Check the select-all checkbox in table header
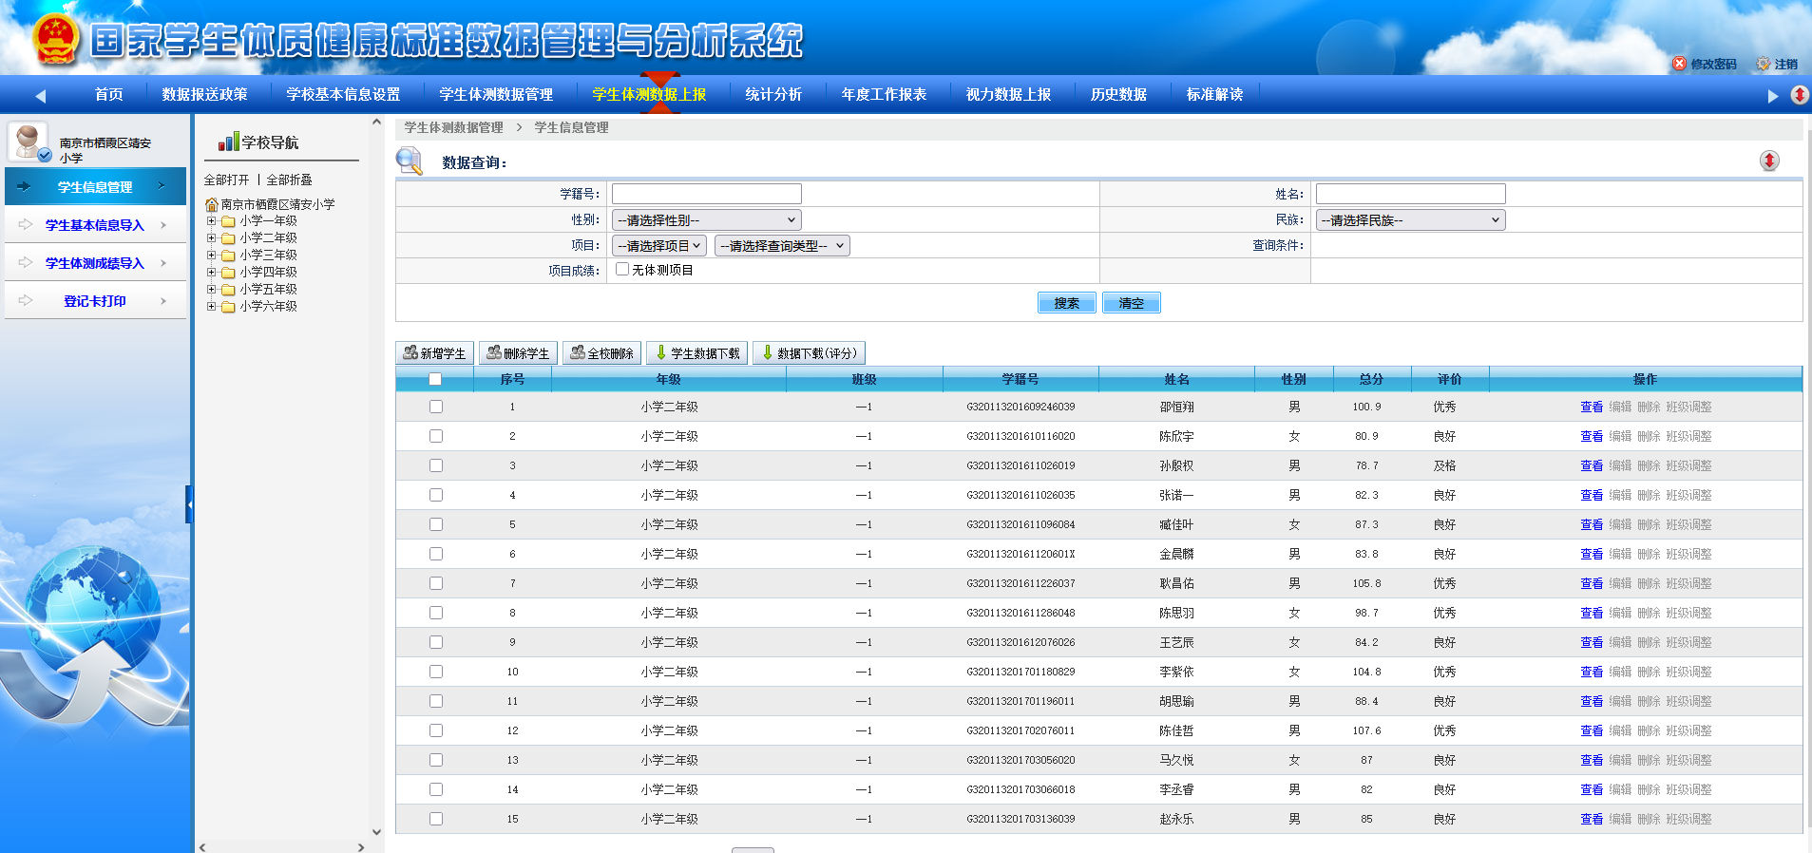 [435, 379]
